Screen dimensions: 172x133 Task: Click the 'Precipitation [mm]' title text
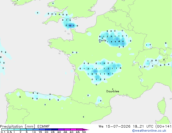pyautogui.click(x=18, y=126)
